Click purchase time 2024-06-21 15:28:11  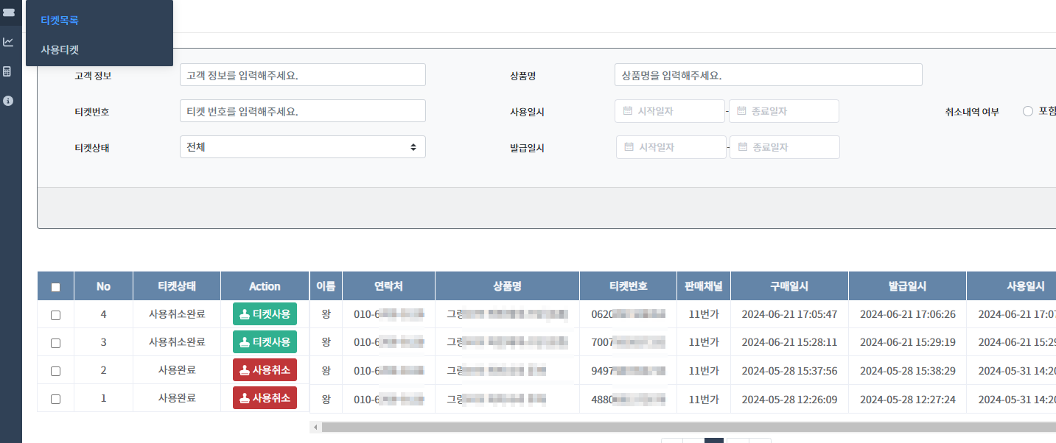(x=789, y=342)
